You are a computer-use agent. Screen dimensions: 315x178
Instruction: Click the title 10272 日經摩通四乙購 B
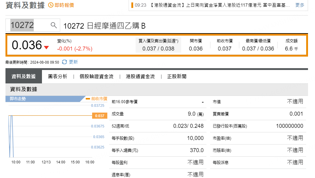[104, 26]
